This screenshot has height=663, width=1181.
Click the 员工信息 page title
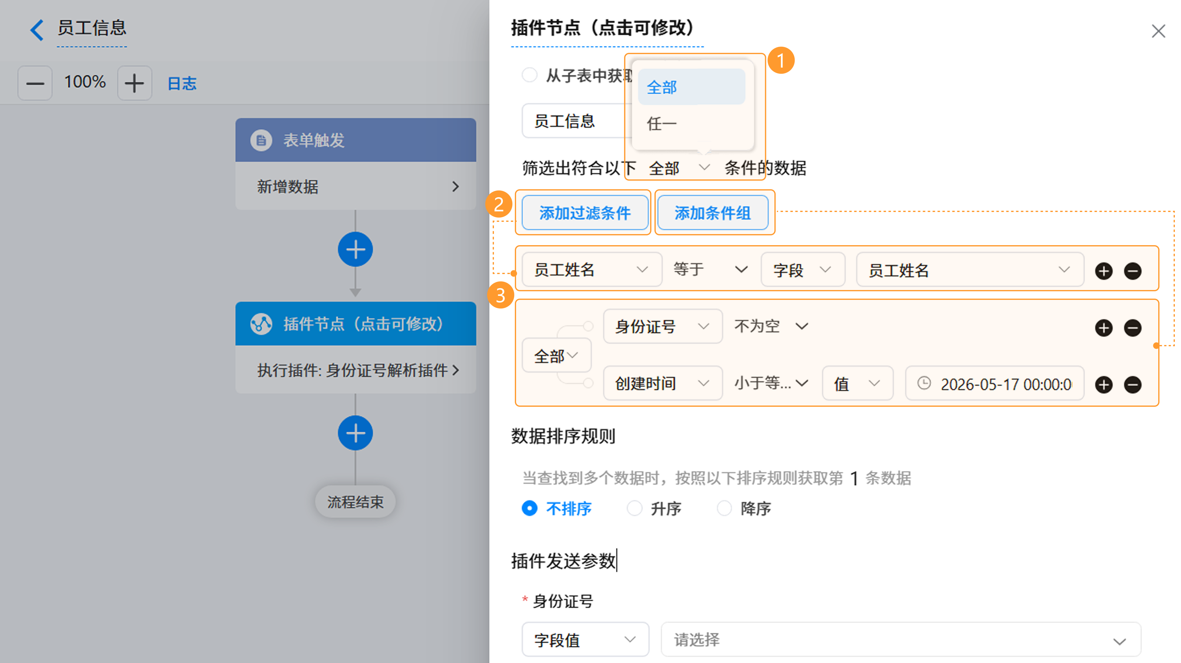pos(92,28)
